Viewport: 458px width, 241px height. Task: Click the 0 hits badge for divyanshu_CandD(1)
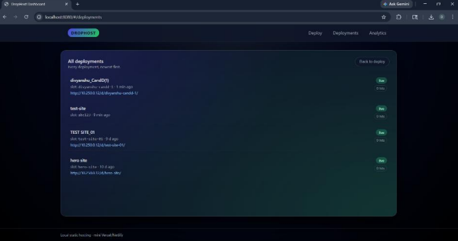pos(380,88)
